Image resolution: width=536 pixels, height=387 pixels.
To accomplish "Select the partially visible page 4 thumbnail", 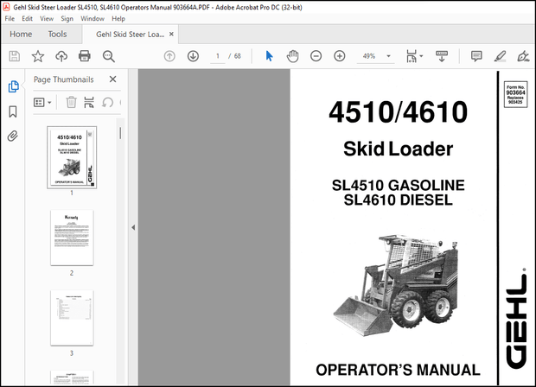I will point(72,377).
